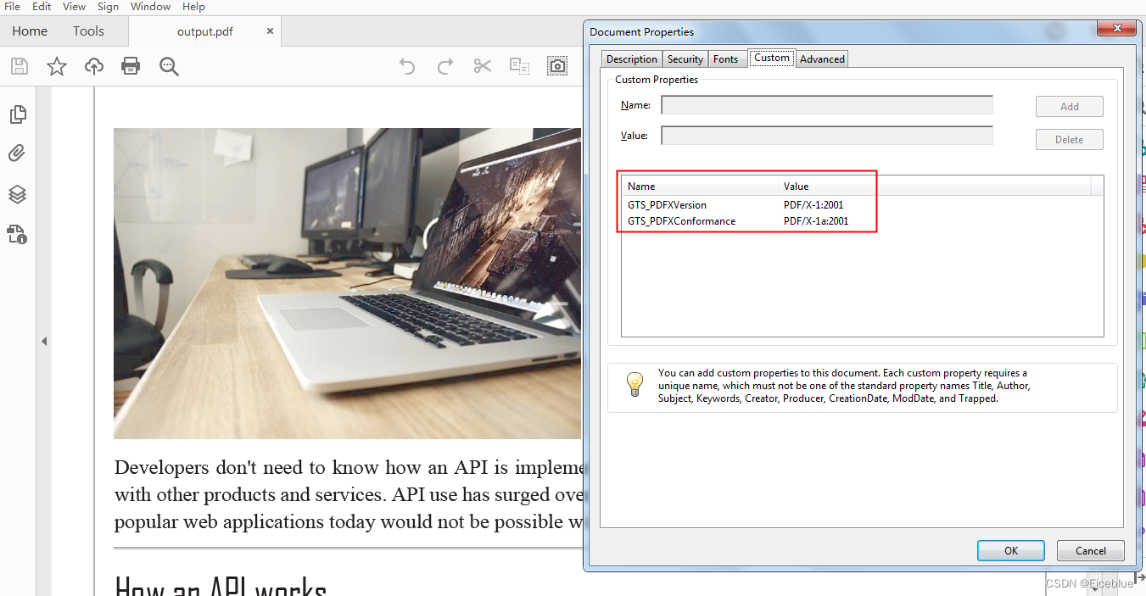Open the Sign menu
Image resolution: width=1146 pixels, height=596 pixels.
(x=108, y=7)
